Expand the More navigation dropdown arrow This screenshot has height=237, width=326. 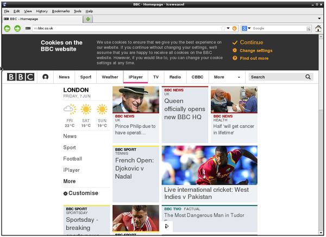tap(239, 77)
